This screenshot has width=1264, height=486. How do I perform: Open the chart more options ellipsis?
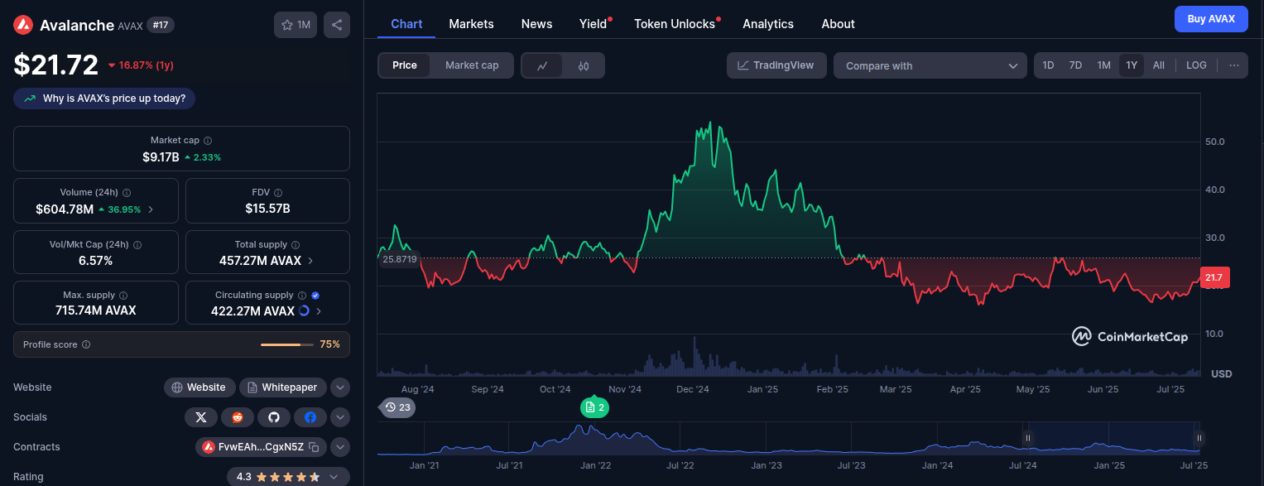click(1233, 65)
